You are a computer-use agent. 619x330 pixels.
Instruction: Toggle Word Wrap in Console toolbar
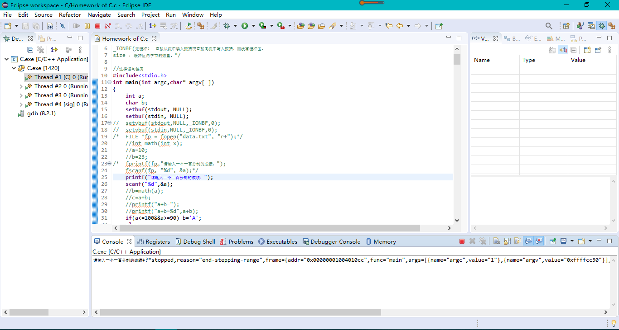[x=517, y=241]
